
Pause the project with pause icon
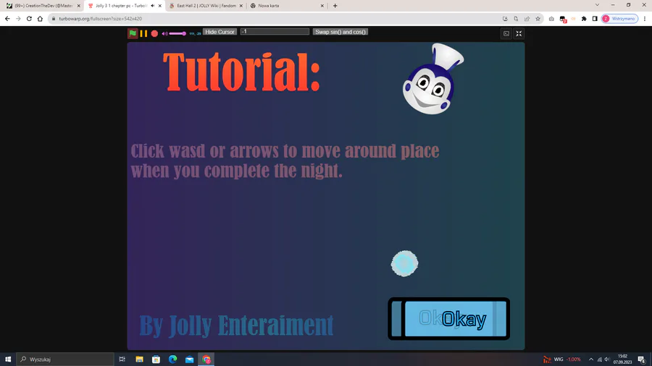(x=143, y=33)
